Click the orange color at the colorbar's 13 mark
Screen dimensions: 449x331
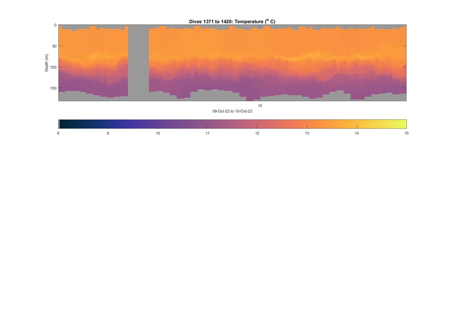[307, 124]
